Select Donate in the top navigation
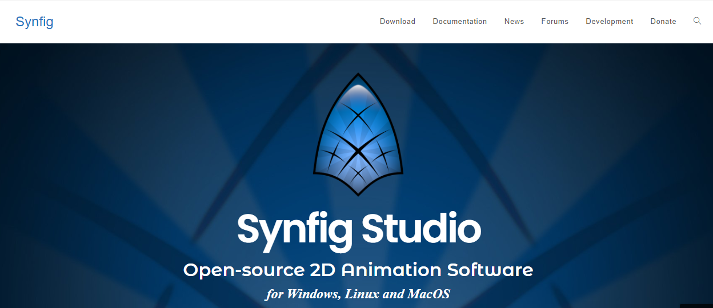The width and height of the screenshot is (713, 308). (x=663, y=22)
